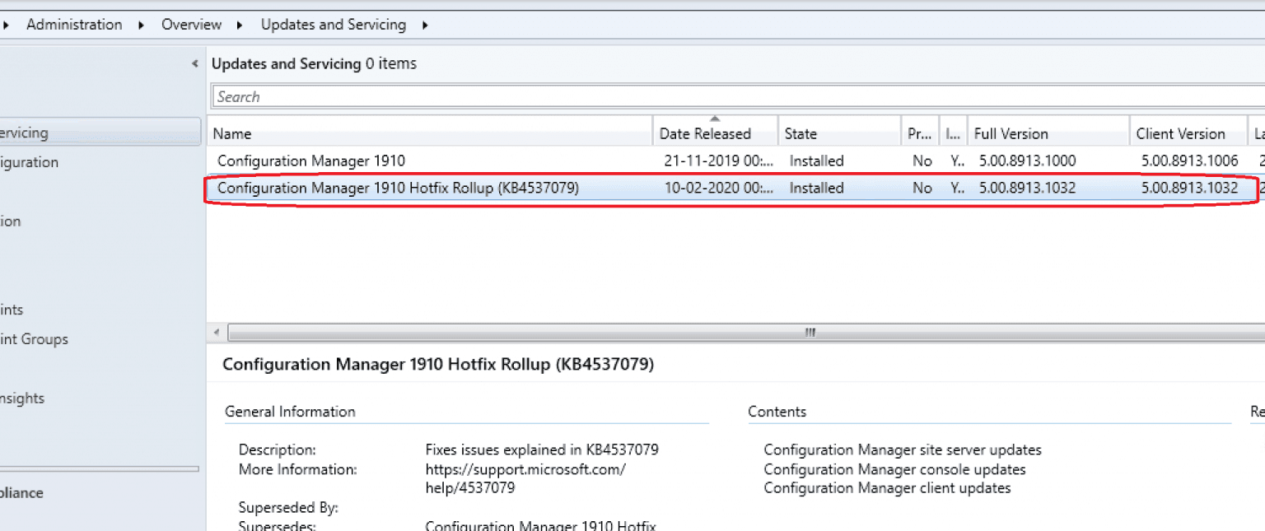Image resolution: width=1265 pixels, height=531 pixels.
Task: Select the Servicing node in the sidebar
Action: (x=100, y=133)
